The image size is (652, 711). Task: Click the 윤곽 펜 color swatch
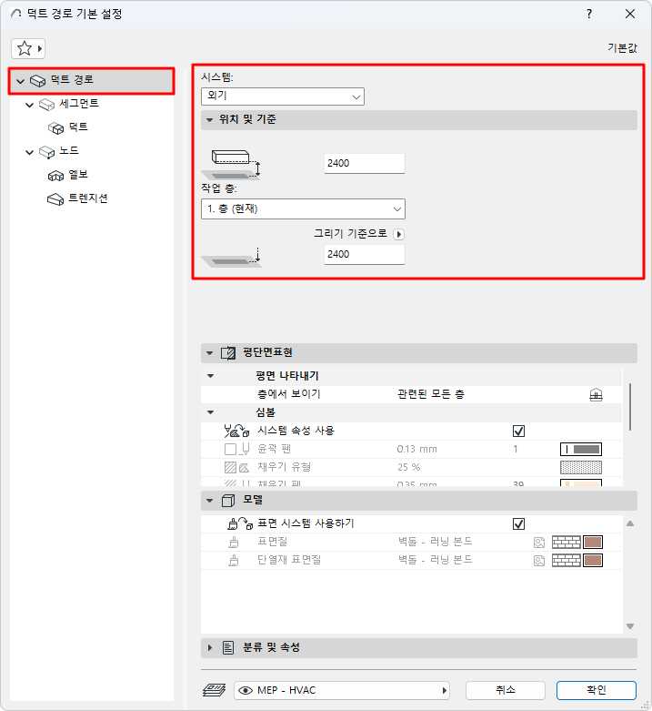point(581,449)
